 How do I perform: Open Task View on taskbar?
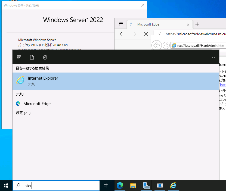106,186
